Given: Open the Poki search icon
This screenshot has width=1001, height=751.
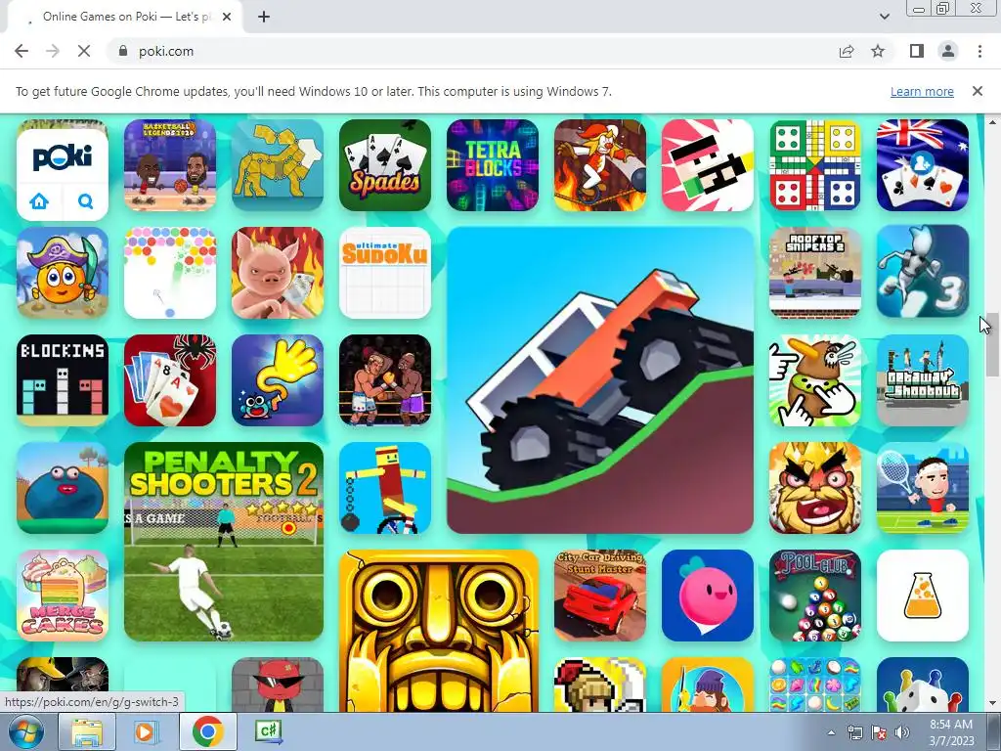Looking at the screenshot, I should (x=86, y=201).
